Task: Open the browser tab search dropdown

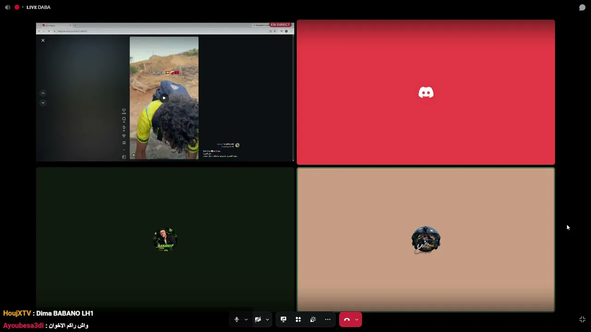Action: (x=38, y=25)
